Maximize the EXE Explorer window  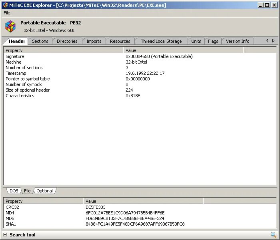click(267, 5)
